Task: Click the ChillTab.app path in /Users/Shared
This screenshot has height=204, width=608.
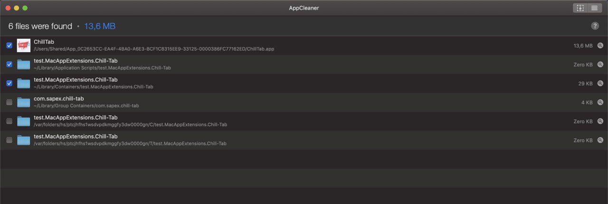Action: tap(154, 49)
